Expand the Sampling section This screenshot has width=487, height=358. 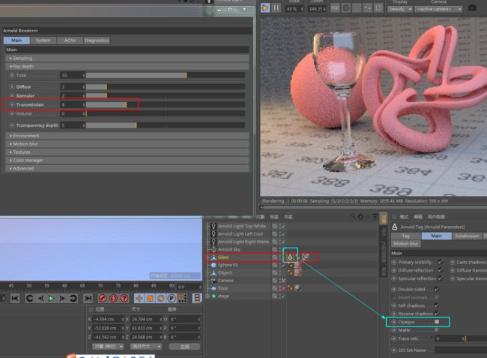(127, 58)
